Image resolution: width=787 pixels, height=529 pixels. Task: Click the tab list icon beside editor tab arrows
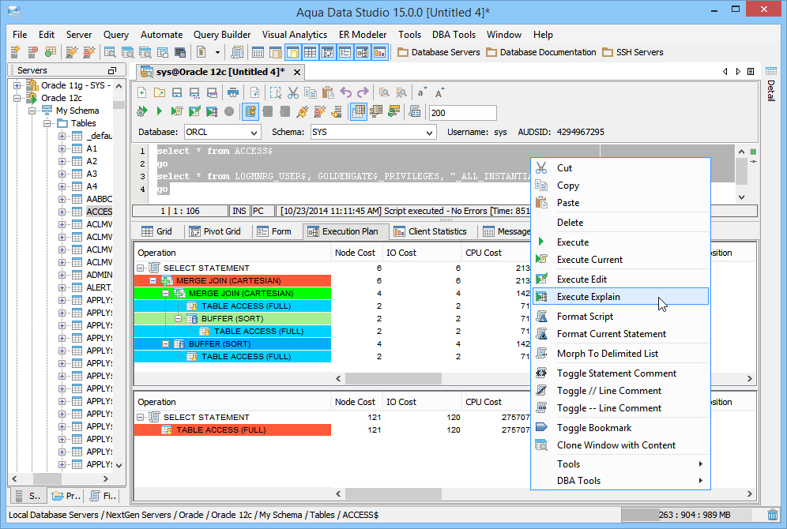[751, 72]
